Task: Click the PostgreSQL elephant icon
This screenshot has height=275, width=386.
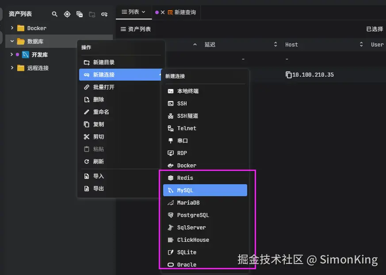Action: coord(170,215)
